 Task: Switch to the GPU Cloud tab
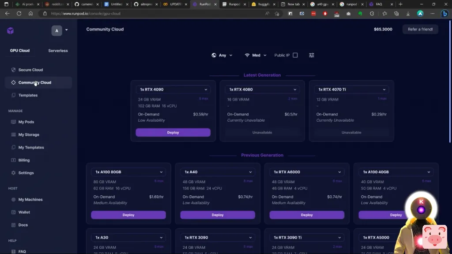click(19, 50)
